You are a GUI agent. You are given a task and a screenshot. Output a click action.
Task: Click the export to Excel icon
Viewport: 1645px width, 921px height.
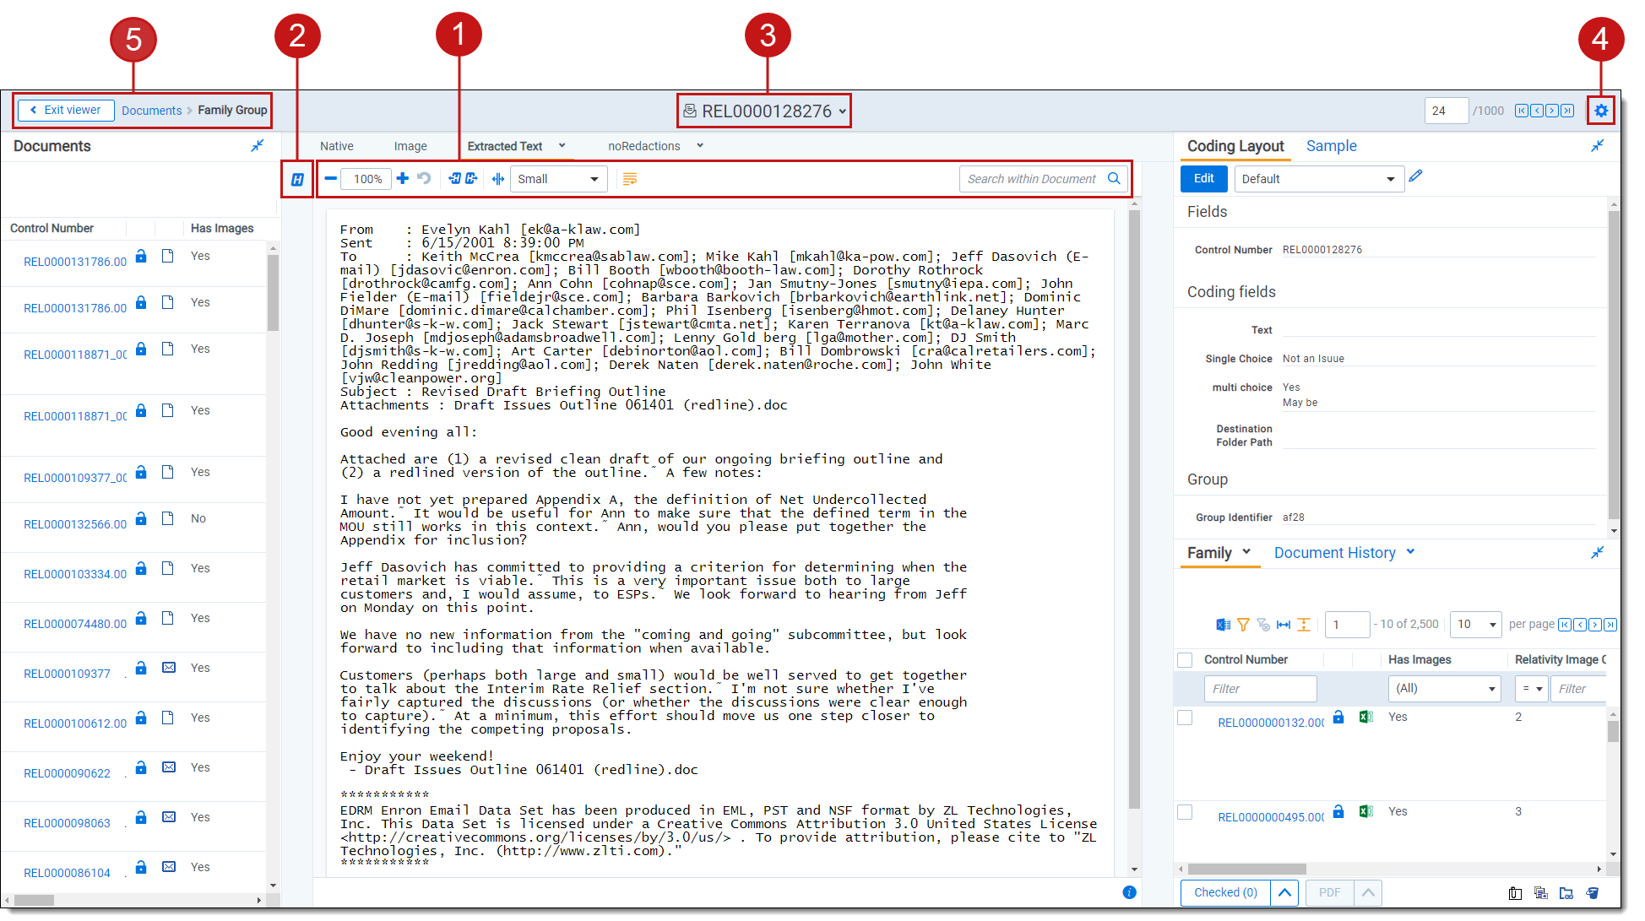1223,625
